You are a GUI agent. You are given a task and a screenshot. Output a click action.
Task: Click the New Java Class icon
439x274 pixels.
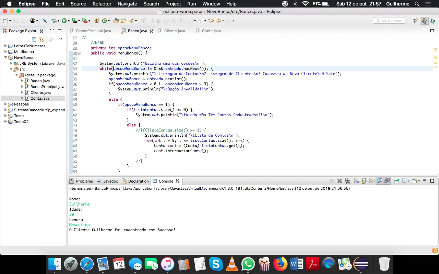[x=104, y=21]
